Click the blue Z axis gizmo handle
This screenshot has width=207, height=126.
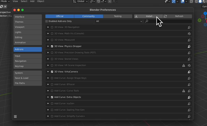[205, 13]
